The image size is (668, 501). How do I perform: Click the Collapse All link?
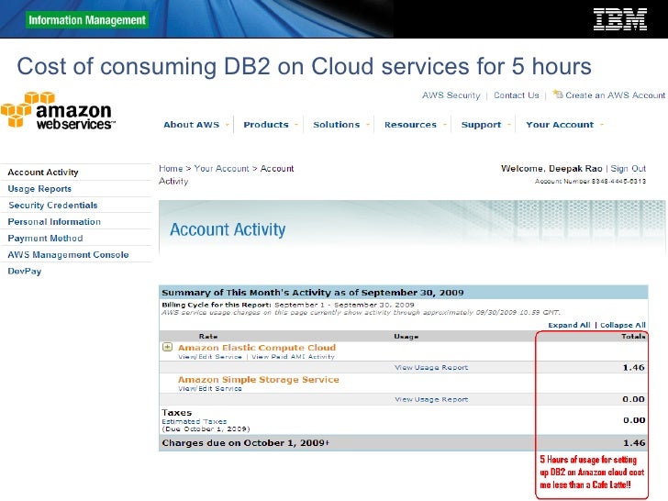tap(623, 325)
